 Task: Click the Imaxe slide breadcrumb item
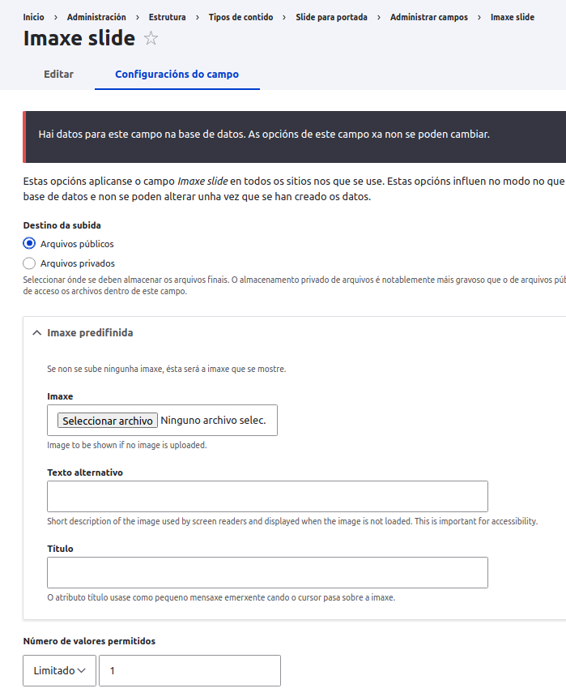pyautogui.click(x=512, y=17)
